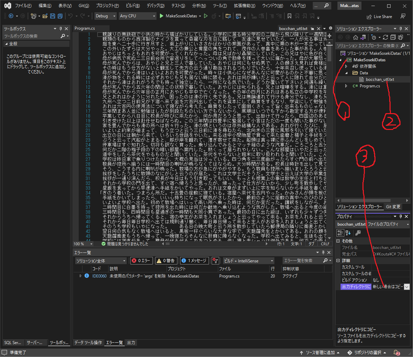Click the alphabetical sort icon in Properties

pos(349,233)
